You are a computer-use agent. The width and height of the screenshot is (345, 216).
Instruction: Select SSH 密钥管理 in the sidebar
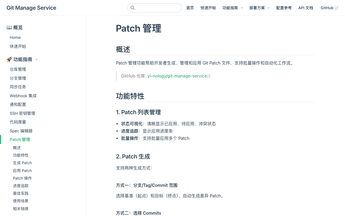[x=22, y=113]
